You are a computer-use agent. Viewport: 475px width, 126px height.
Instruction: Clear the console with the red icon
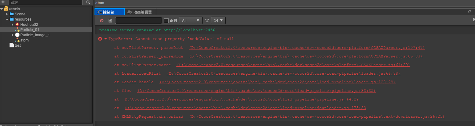102,21
